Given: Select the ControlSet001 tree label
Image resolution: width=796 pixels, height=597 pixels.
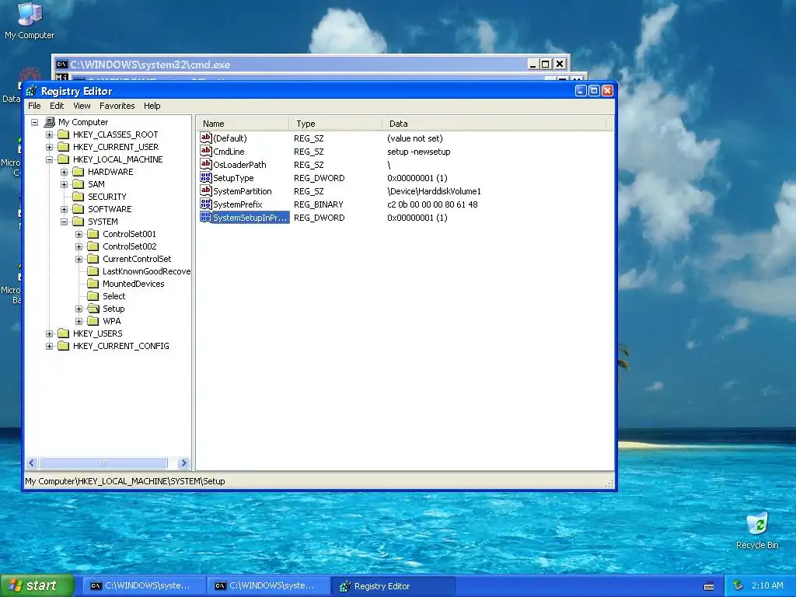Looking at the screenshot, I should tap(129, 234).
